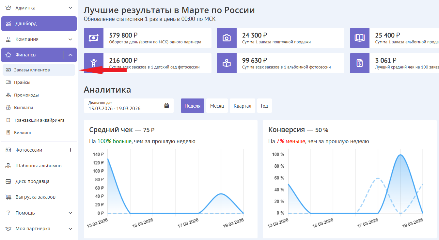Open Выгрузка заказов section

pos(35,197)
